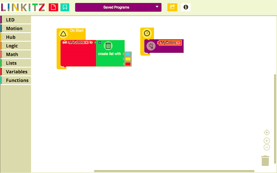The height and width of the screenshot is (173, 277).
Task: Expand MyColors dropdown in the purple LED block
Action: pyautogui.click(x=170, y=43)
